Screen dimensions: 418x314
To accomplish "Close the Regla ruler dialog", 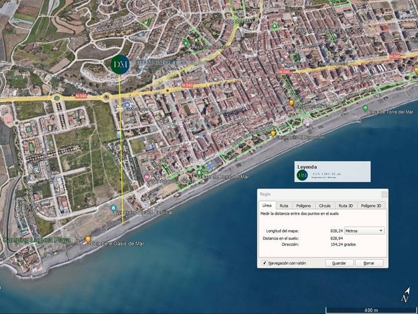I will 383,194.
